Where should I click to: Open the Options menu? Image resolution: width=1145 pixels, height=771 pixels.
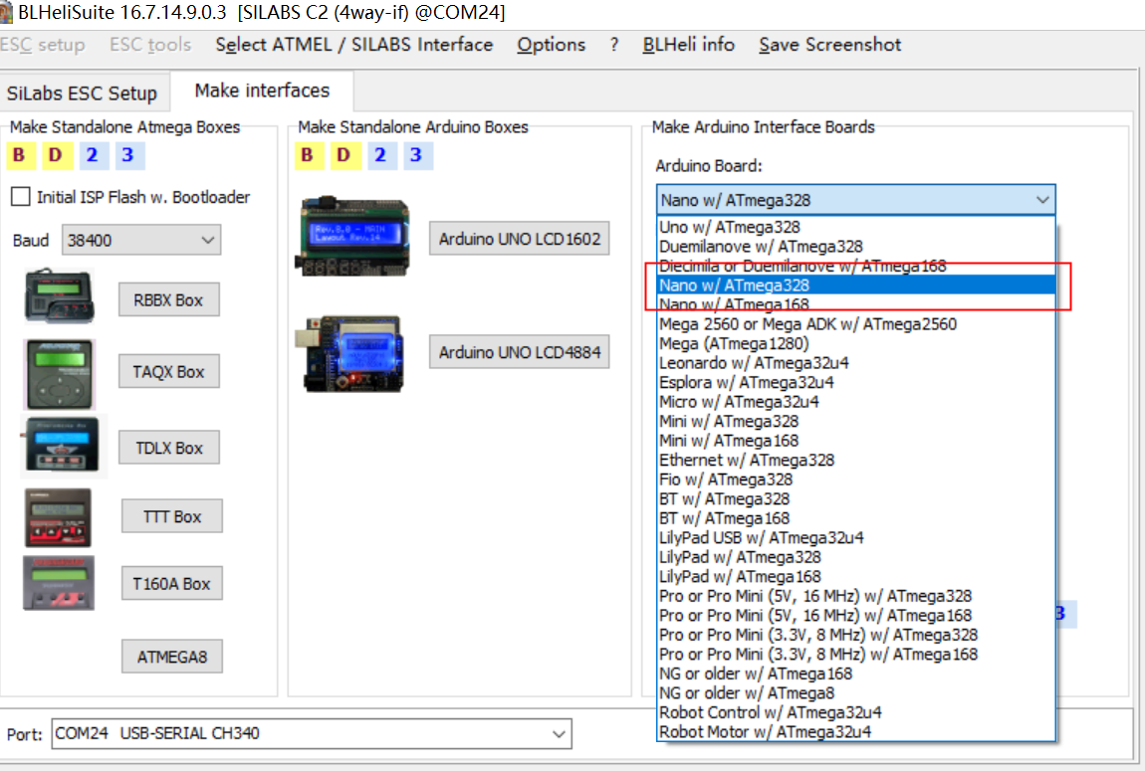tap(552, 45)
